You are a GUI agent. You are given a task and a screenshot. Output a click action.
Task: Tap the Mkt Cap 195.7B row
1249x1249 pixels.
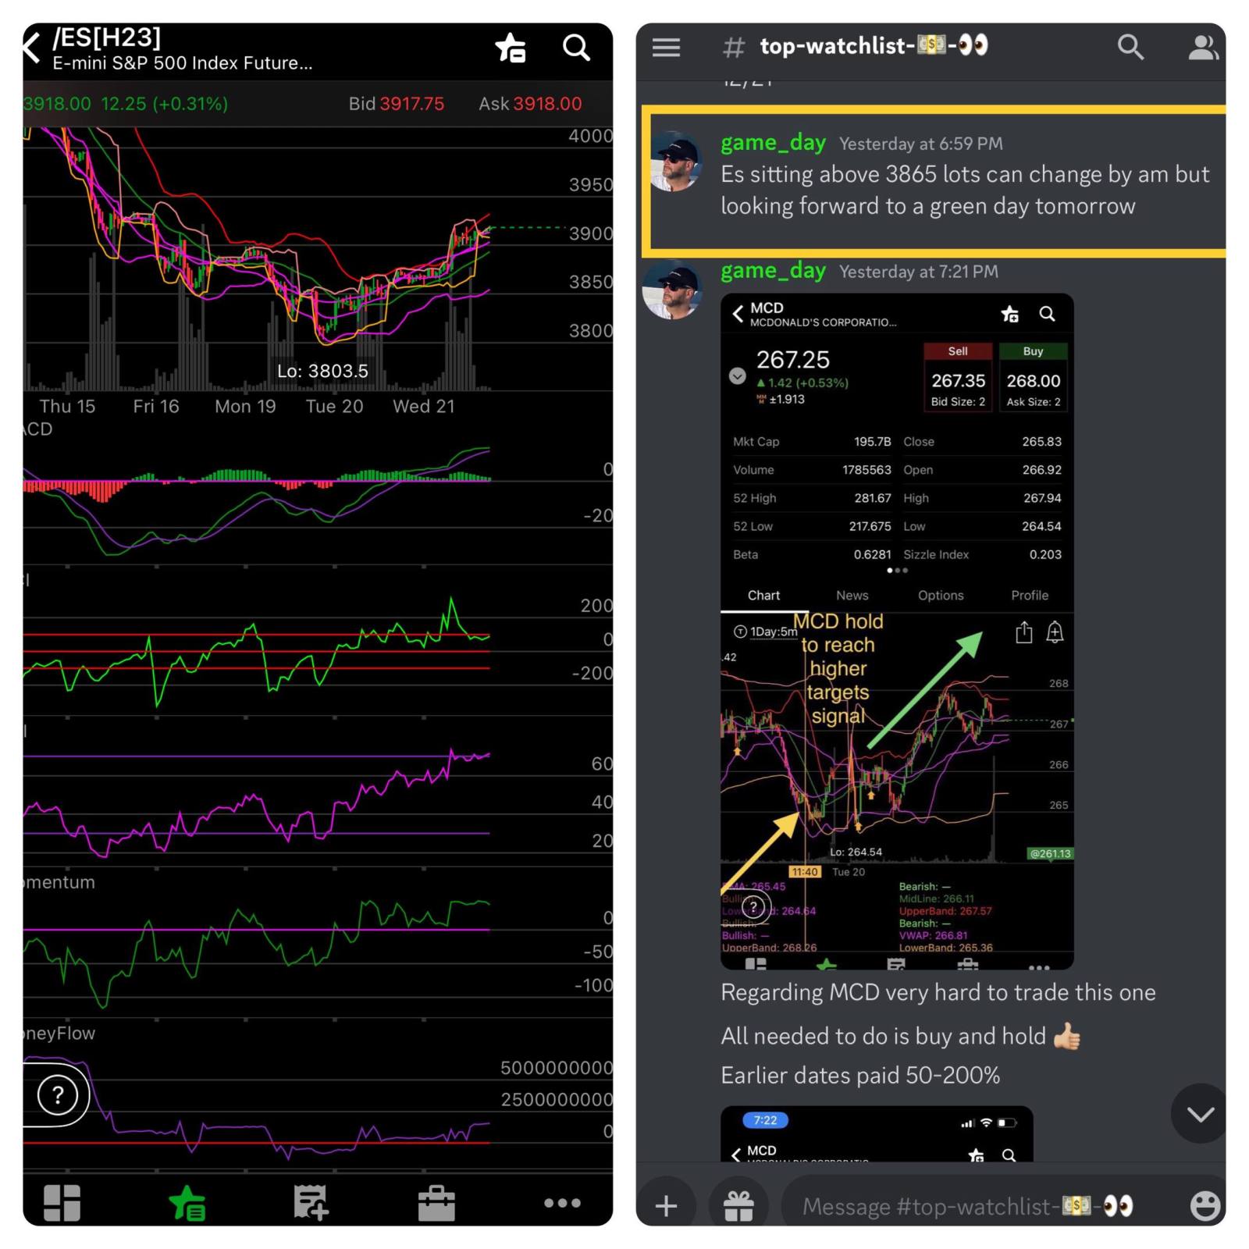(812, 442)
